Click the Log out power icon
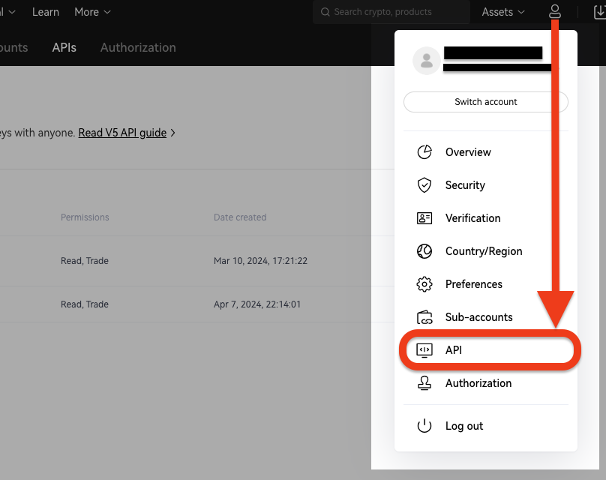606x480 pixels. (424, 426)
